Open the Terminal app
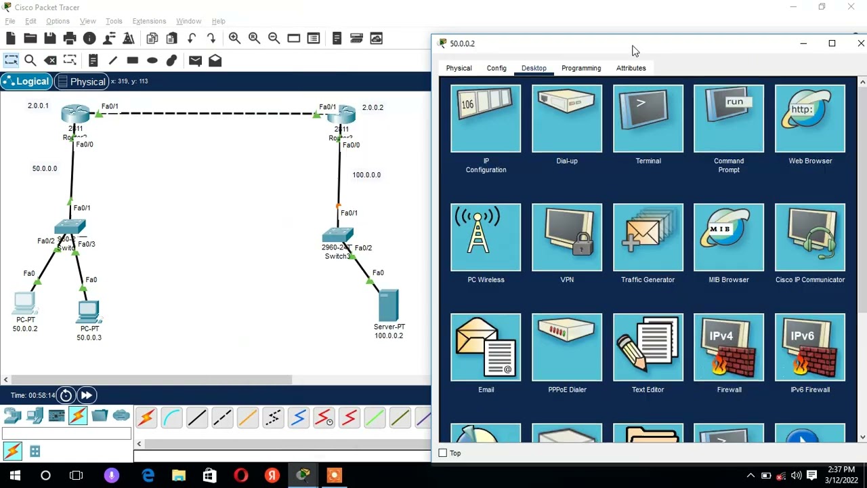The image size is (867, 488). [648, 119]
